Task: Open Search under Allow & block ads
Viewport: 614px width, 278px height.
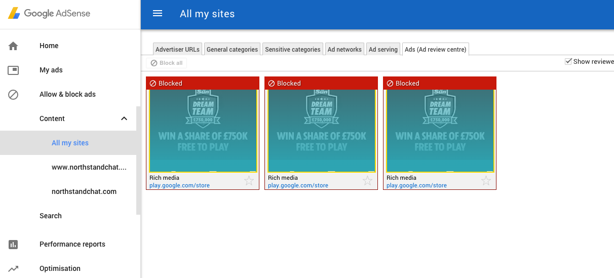Action: (51, 216)
